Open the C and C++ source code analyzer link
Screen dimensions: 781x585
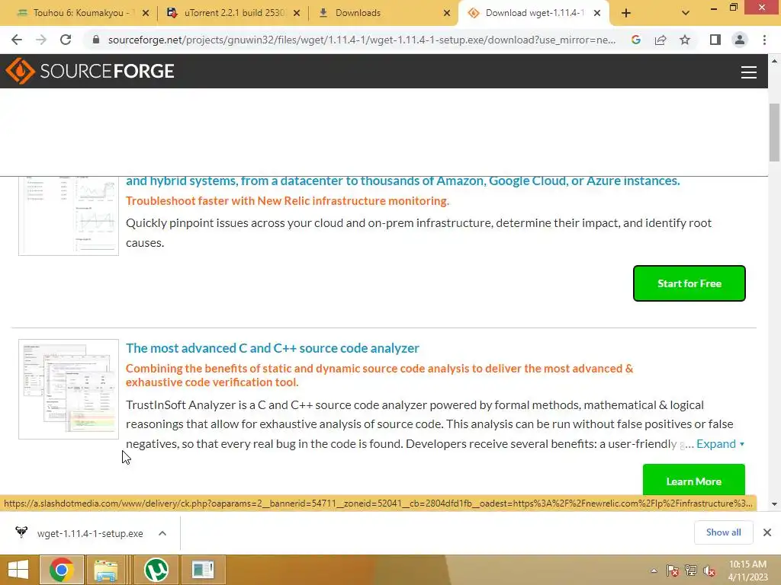[272, 347]
